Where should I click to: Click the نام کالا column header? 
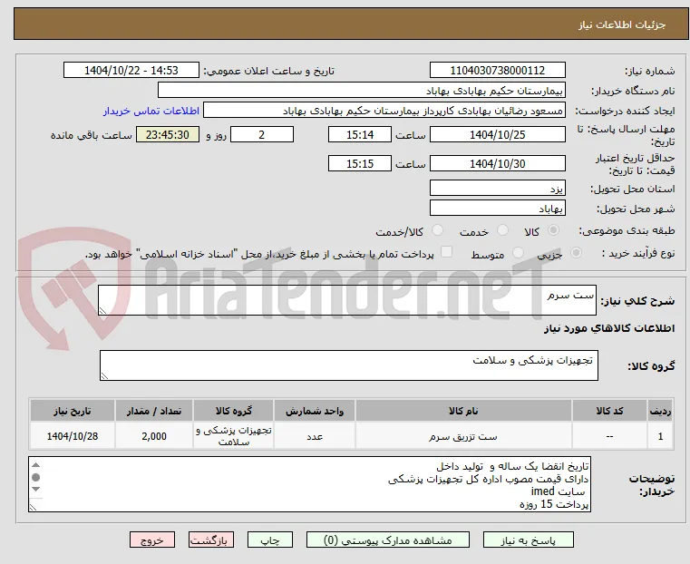[463, 411]
